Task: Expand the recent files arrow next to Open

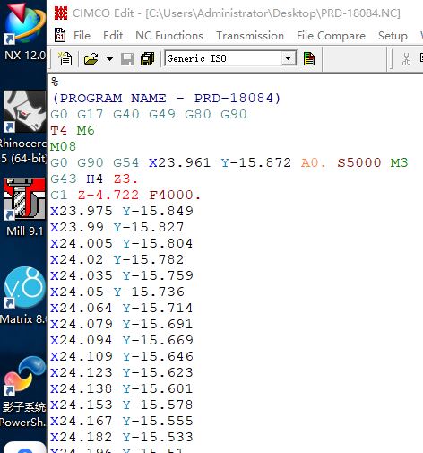Action: (109, 58)
